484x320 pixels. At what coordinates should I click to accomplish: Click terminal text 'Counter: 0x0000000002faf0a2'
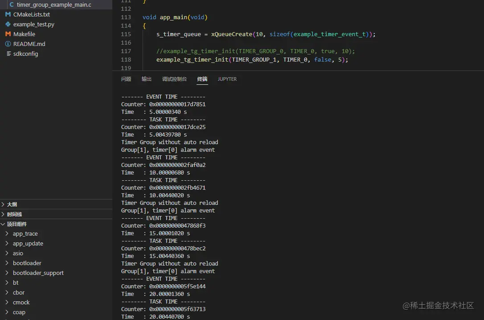[163, 165]
